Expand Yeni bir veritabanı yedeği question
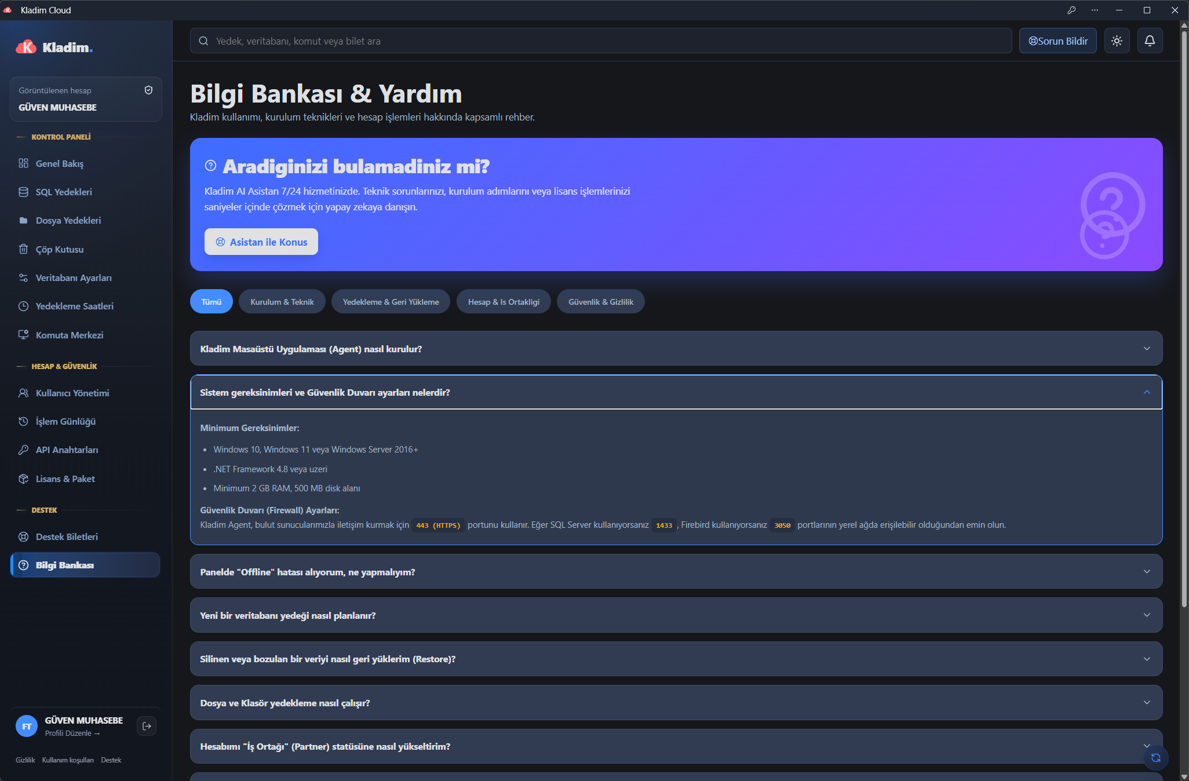Viewport: 1189px width, 781px height. click(x=676, y=615)
